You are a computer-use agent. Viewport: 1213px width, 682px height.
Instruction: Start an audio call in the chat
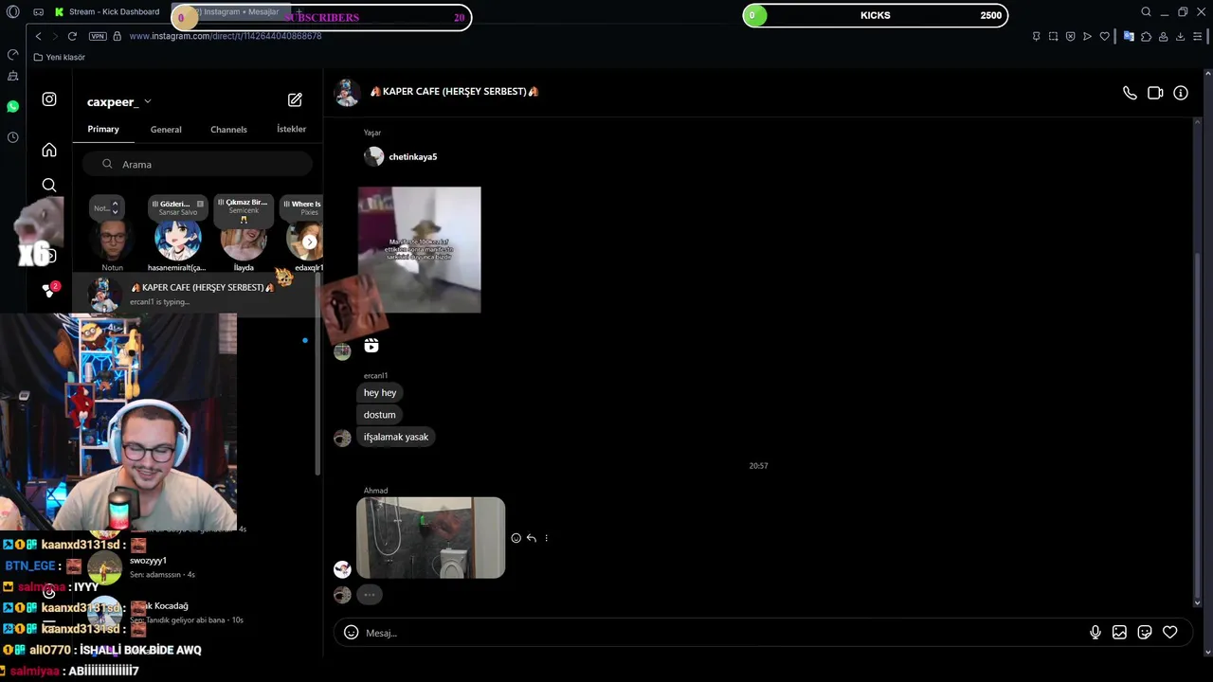coord(1130,93)
